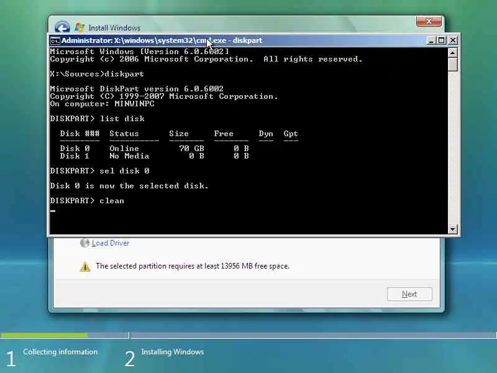This screenshot has height=373, width=497.
Task: Click the 'Microsoft DiskPart version 6.0.6002' line
Action: pos(137,89)
